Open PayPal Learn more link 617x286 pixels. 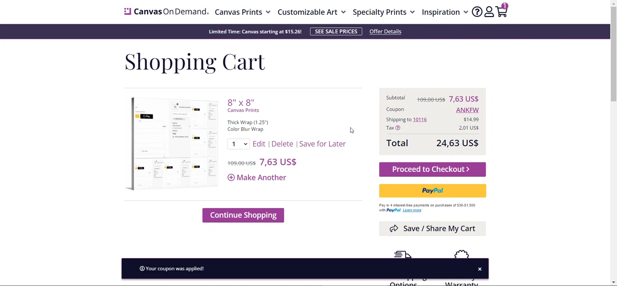(x=412, y=210)
